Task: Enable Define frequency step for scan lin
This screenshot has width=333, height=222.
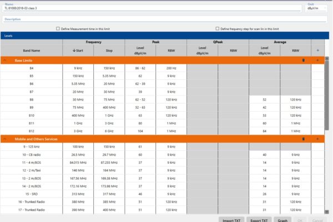Action: [x=217, y=29]
